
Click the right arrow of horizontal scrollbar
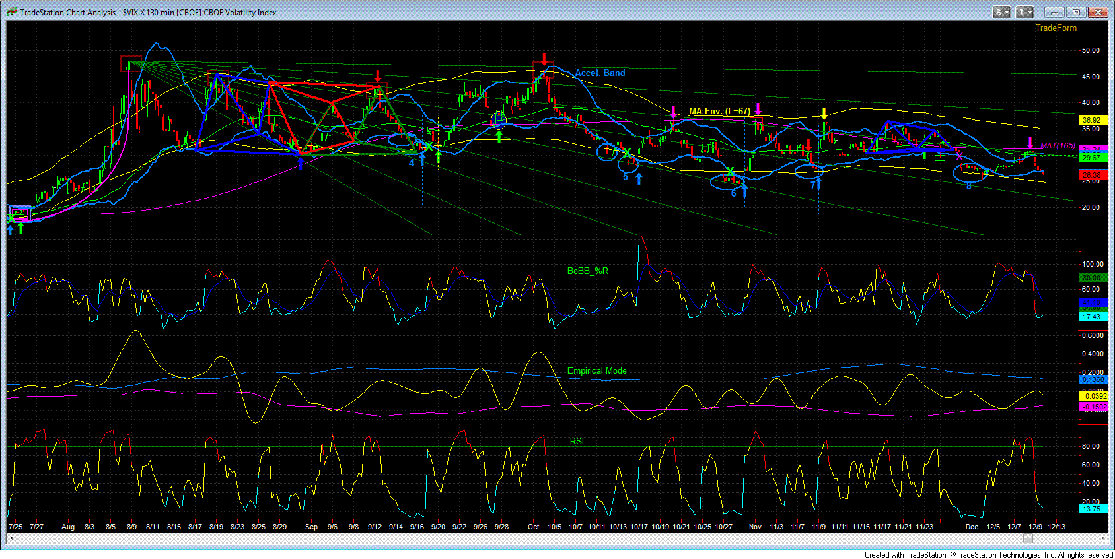[x=1103, y=539]
